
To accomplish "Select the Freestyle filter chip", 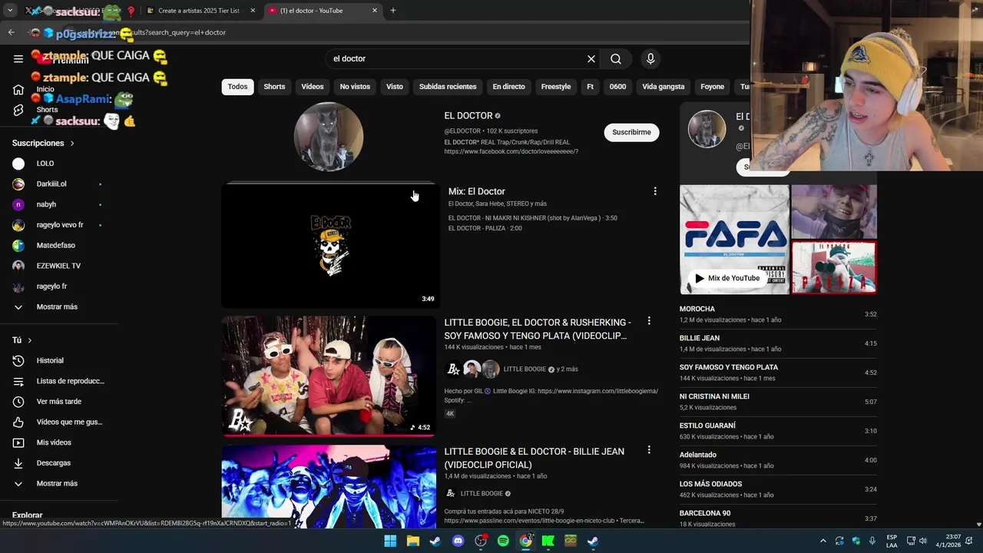I will click(556, 87).
